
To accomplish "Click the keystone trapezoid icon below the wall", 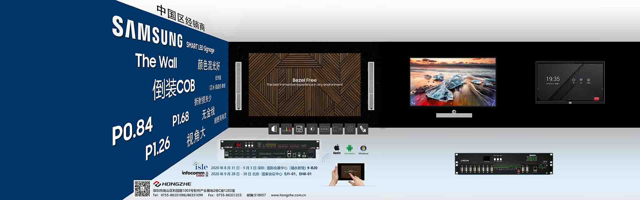I will (x=274, y=129).
